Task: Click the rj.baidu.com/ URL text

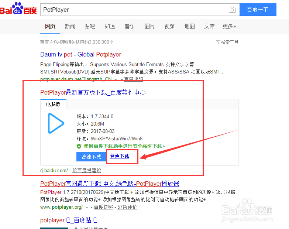Action: click(x=54, y=170)
